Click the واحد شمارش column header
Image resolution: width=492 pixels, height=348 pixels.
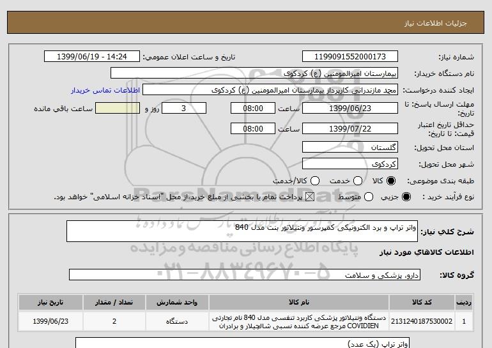point(177,302)
